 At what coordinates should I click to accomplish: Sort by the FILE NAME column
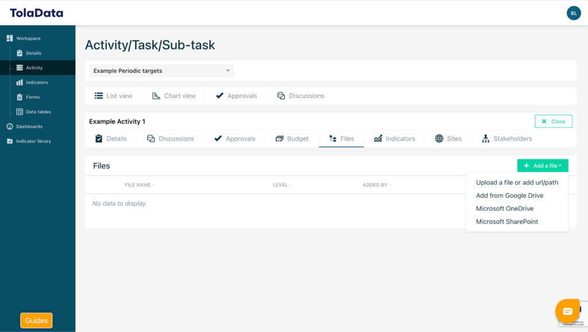139,185
